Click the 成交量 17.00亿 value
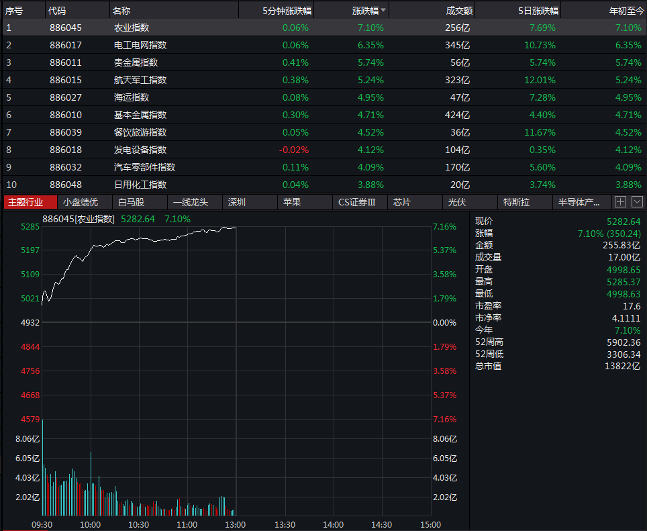This screenshot has width=647, height=531. [x=624, y=258]
